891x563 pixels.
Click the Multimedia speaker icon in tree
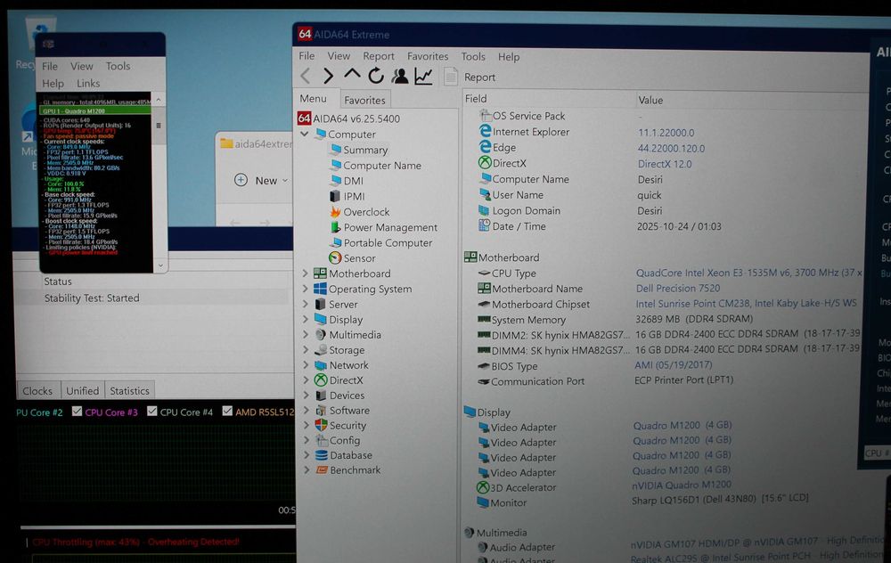321,335
